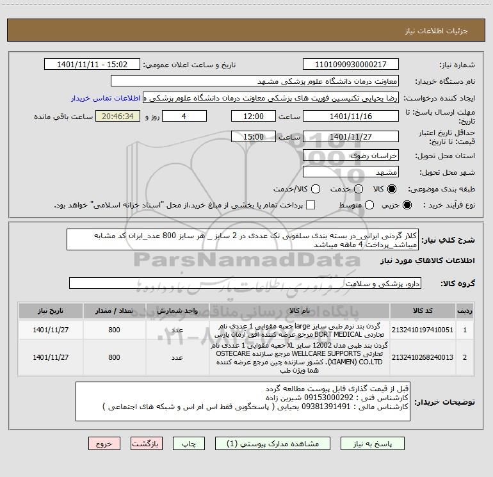Select the متوسط purchase type radio
Viewport: 493px width, 477px height.
pos(369,205)
